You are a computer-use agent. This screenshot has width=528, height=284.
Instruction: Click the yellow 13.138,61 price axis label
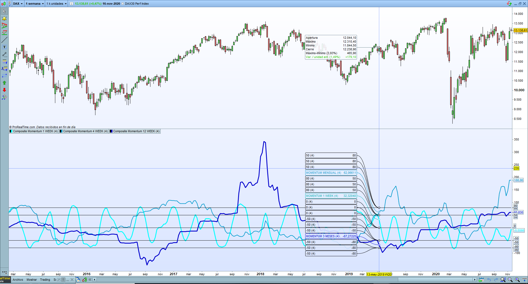[x=520, y=30]
